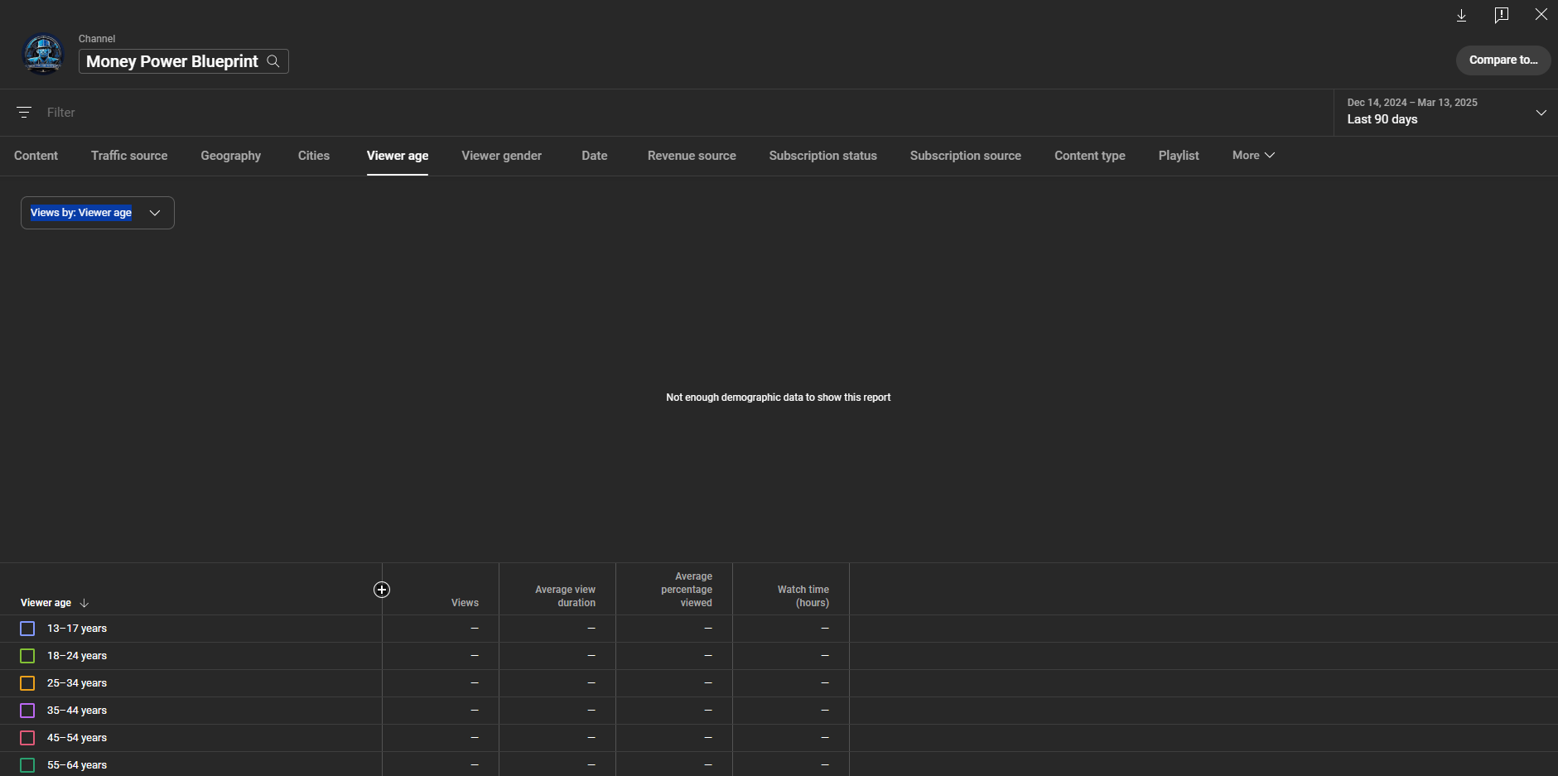Switch to the Subscription status tab

[x=822, y=156]
